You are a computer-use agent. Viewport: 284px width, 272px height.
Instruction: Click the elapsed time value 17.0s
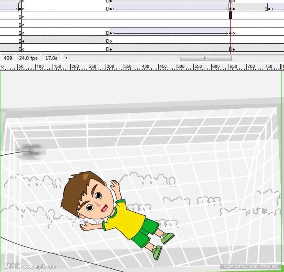(51, 58)
